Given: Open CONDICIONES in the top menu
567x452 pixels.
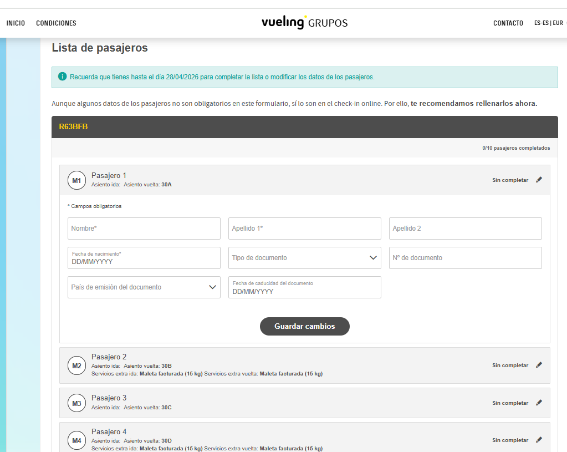Looking at the screenshot, I should [56, 23].
